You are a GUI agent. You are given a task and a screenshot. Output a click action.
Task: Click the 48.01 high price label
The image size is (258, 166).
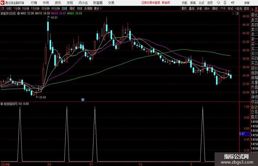point(54,17)
